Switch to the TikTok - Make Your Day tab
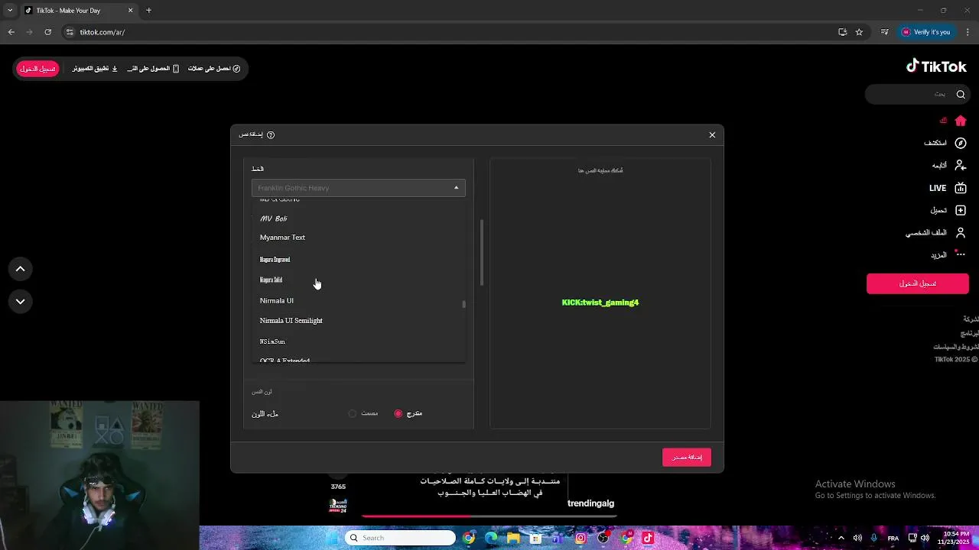 [80, 11]
